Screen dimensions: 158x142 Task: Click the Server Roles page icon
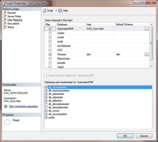(x=5, y=16)
